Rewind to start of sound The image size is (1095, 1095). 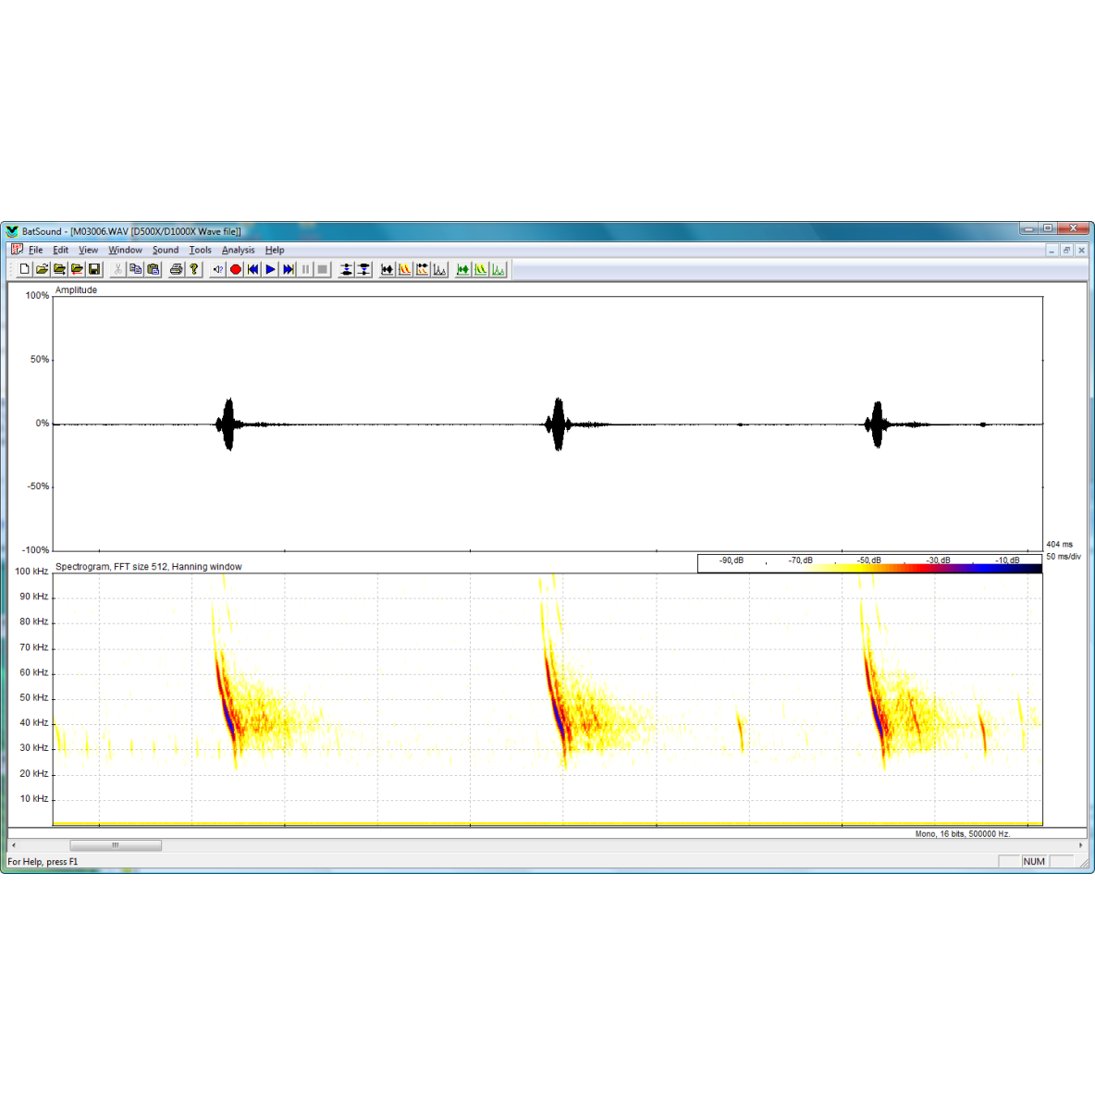(253, 269)
